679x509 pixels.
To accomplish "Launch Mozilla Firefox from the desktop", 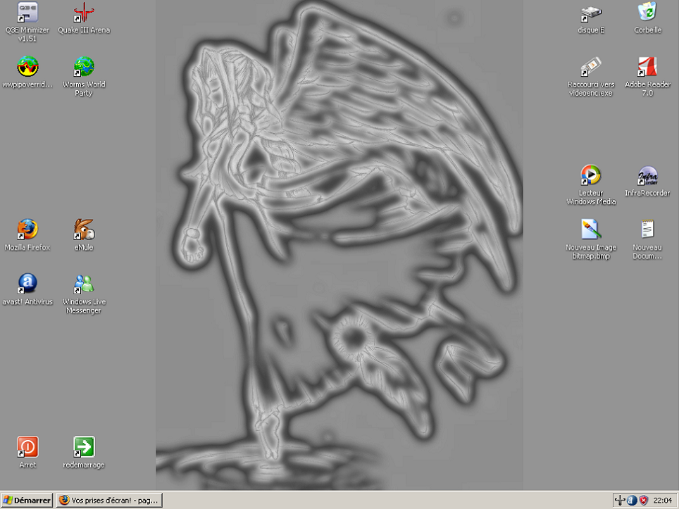I will click(x=27, y=230).
